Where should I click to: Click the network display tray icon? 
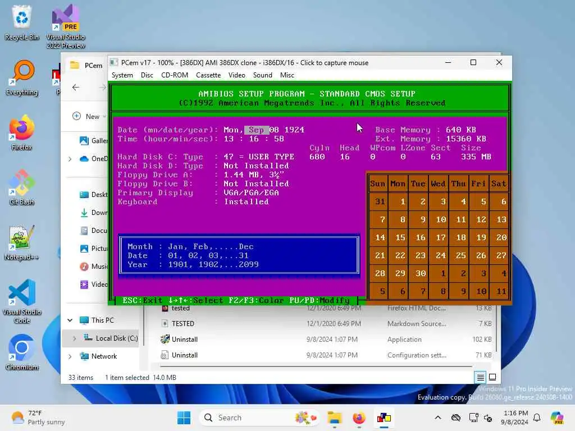[473, 418]
